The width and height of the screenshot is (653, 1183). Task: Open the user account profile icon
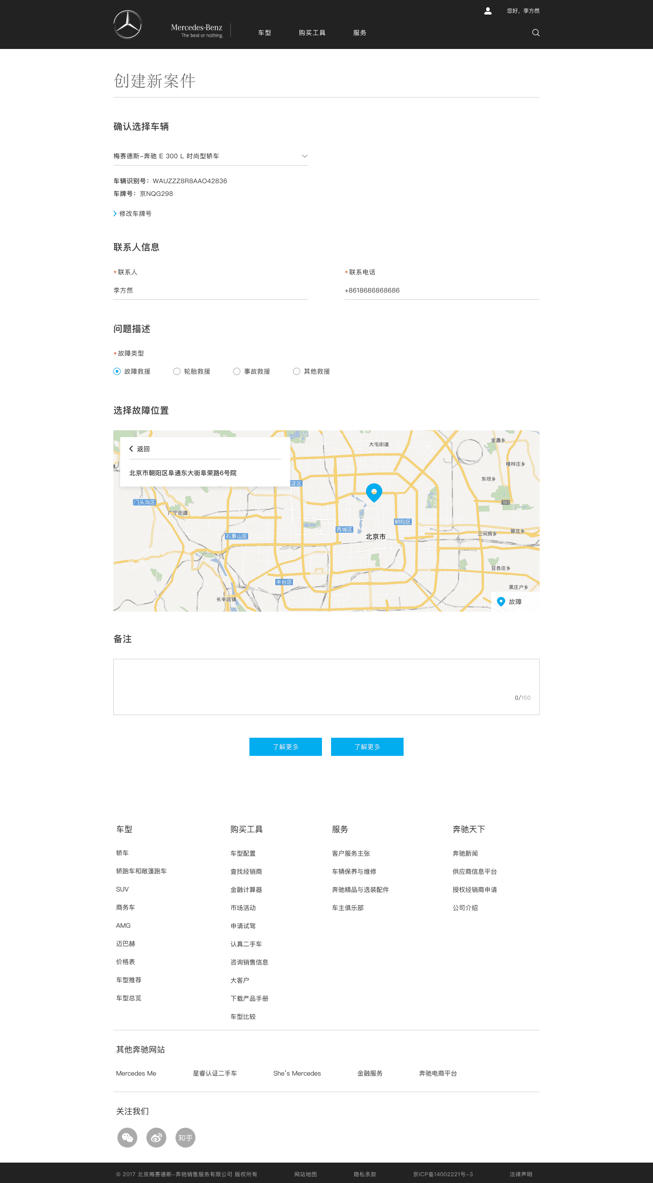487,10
